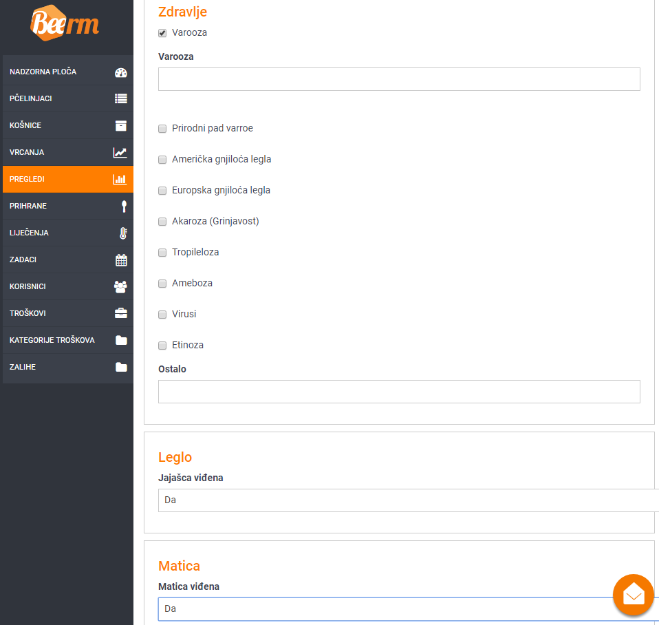This screenshot has height=625, width=659.
Task: Click the Leglo section heading
Action: (175, 457)
